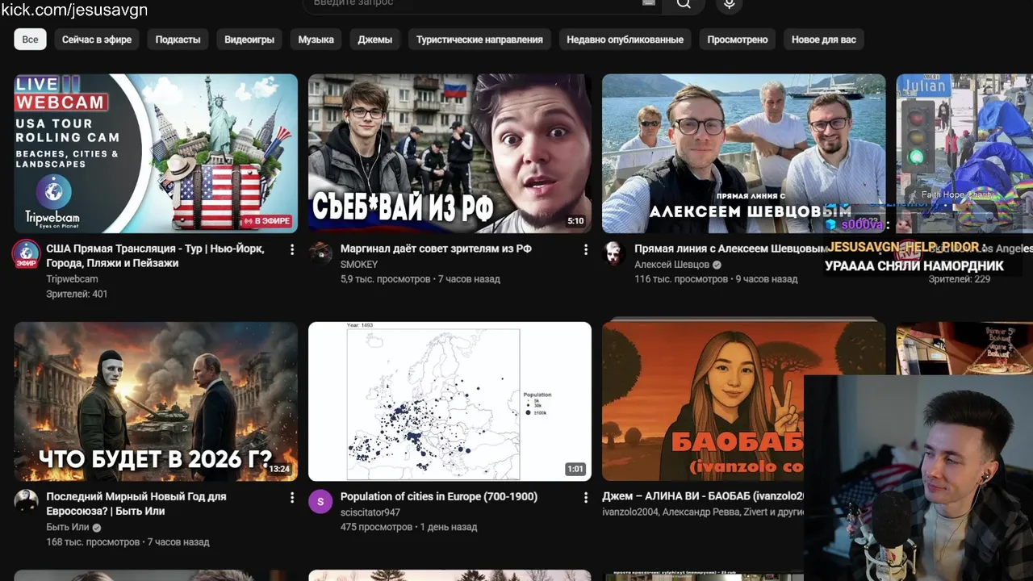Open title 'Последний Мирный Новый Год для Евросоюза?'
1033x581 pixels.
(136, 504)
